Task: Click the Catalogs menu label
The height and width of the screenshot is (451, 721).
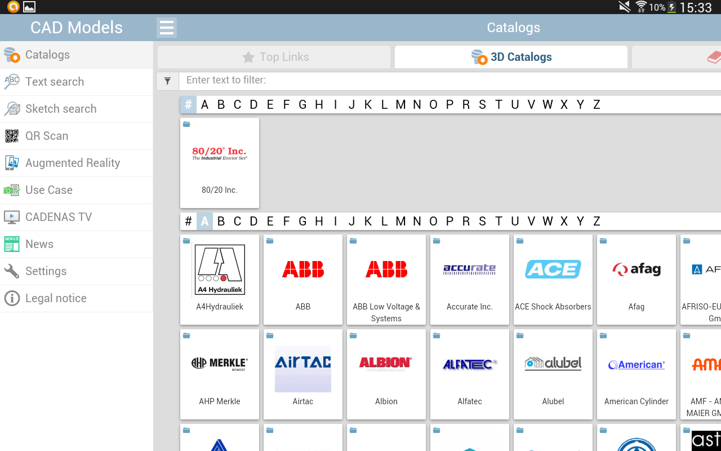Action: pyautogui.click(x=47, y=55)
